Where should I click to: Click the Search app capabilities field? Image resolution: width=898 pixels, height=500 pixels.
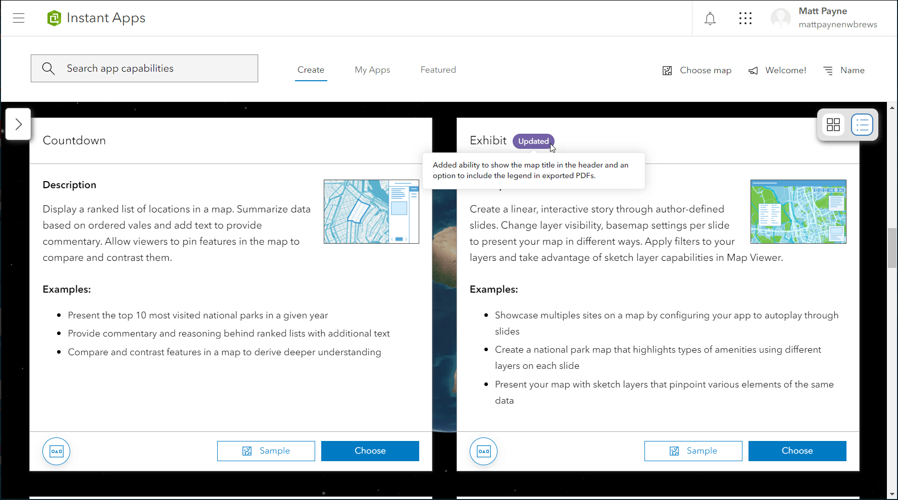pos(144,69)
